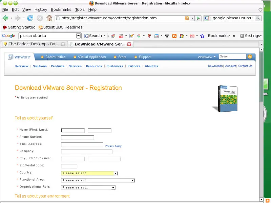The width and height of the screenshot is (271, 203).
Task: Go to the VMware Store link
Action: (122, 57)
